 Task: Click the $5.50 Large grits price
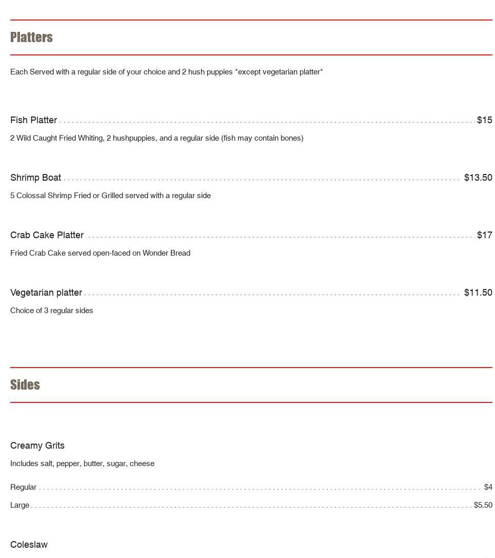tap(483, 505)
